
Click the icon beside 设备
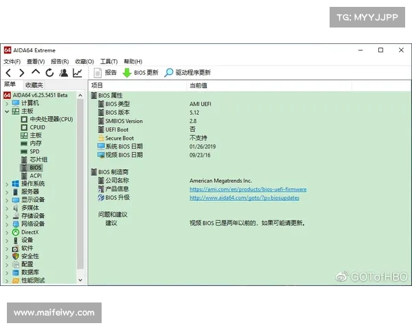coord(16,240)
